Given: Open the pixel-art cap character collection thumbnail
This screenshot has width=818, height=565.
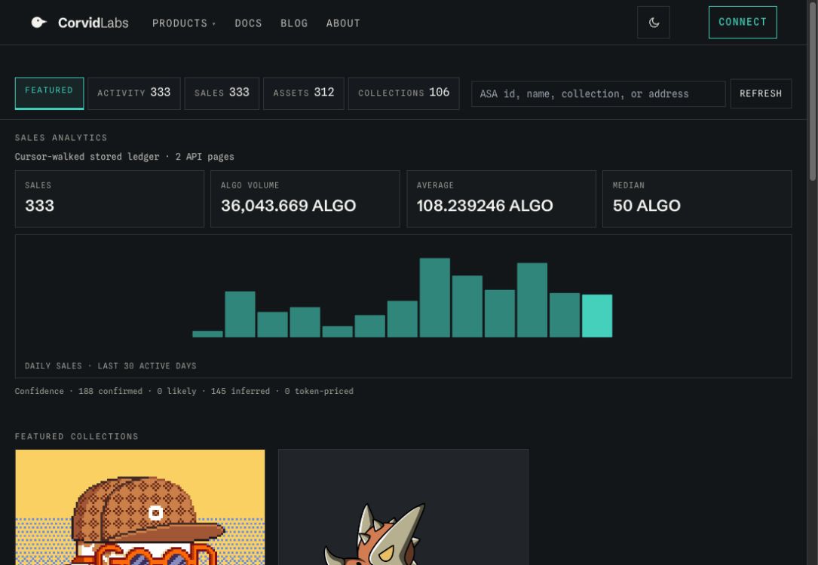Looking at the screenshot, I should click(x=139, y=507).
